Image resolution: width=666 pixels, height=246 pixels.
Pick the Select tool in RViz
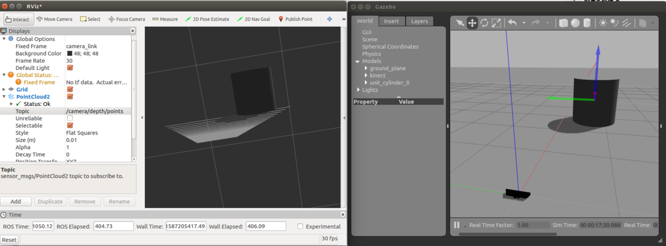pos(90,19)
